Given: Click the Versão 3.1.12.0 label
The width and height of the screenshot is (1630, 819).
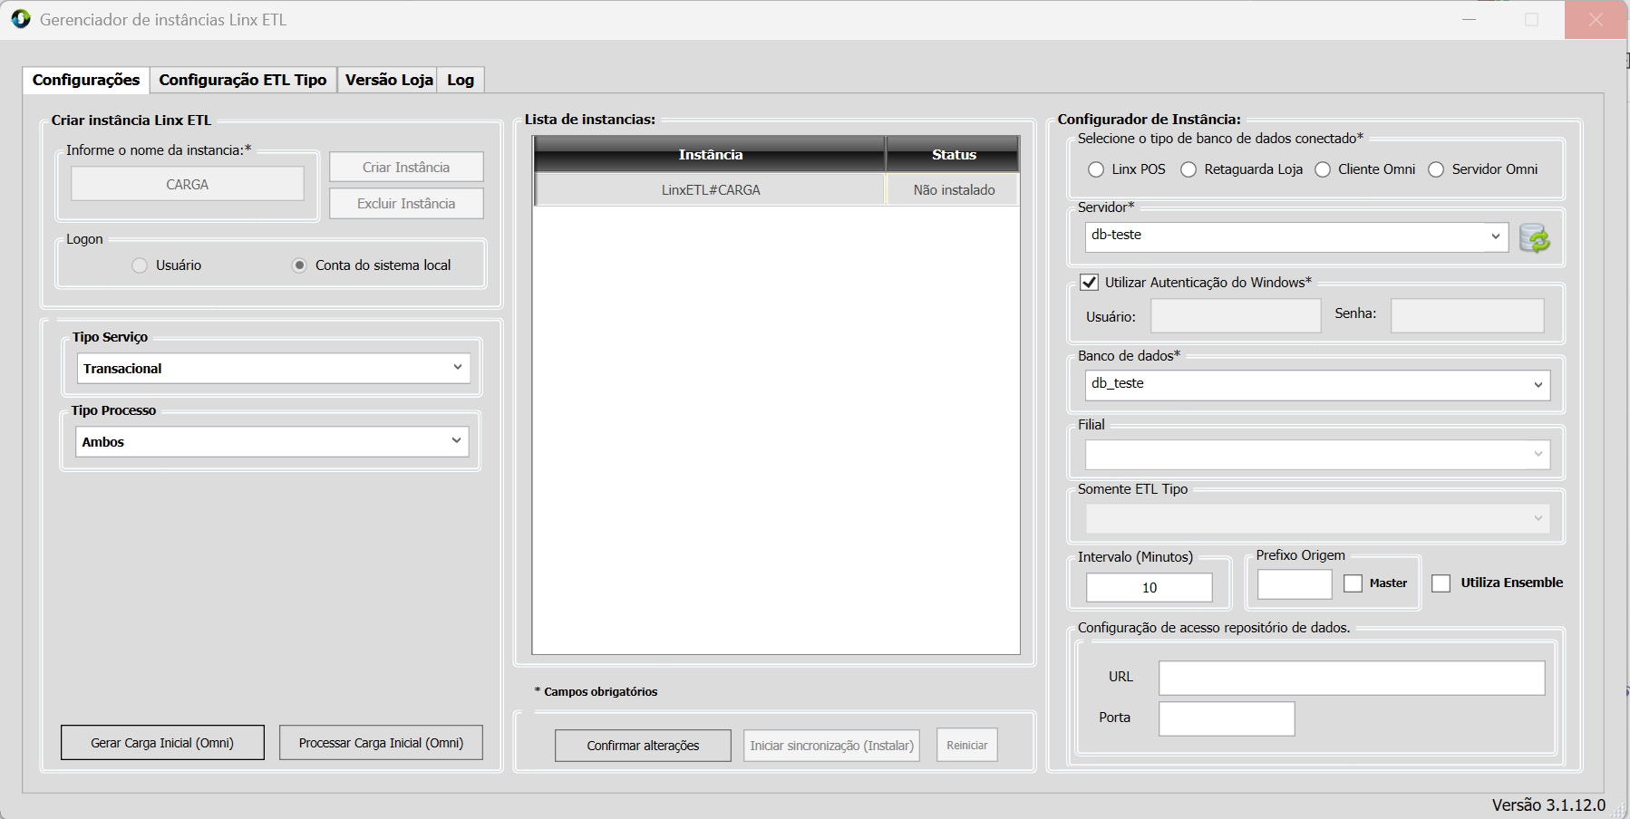Looking at the screenshot, I should (1548, 805).
